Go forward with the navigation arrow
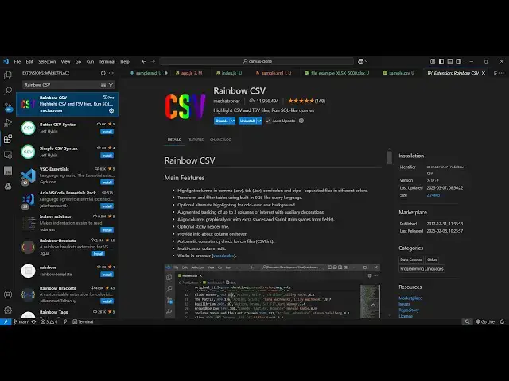The image size is (509, 381). pos(153,61)
